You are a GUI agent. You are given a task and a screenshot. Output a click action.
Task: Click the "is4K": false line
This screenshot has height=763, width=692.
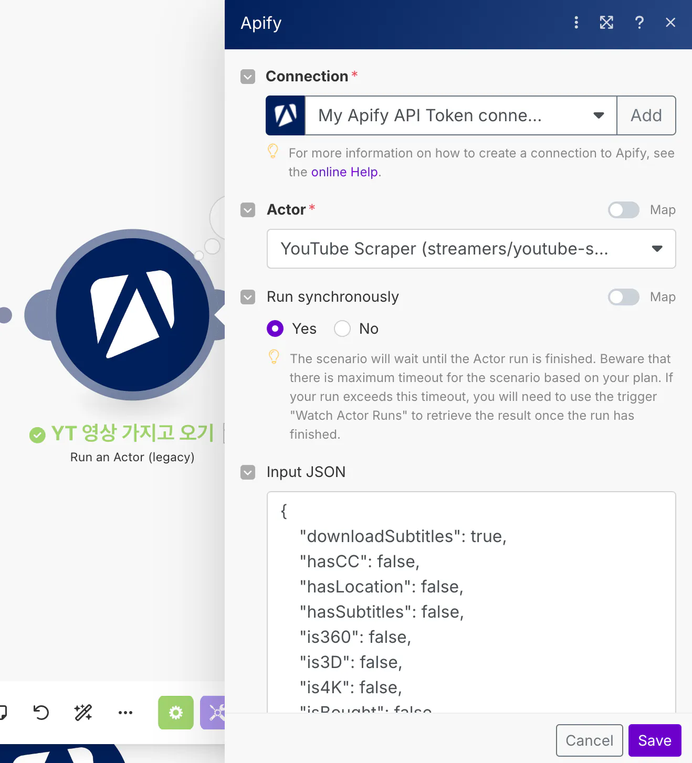(x=351, y=687)
